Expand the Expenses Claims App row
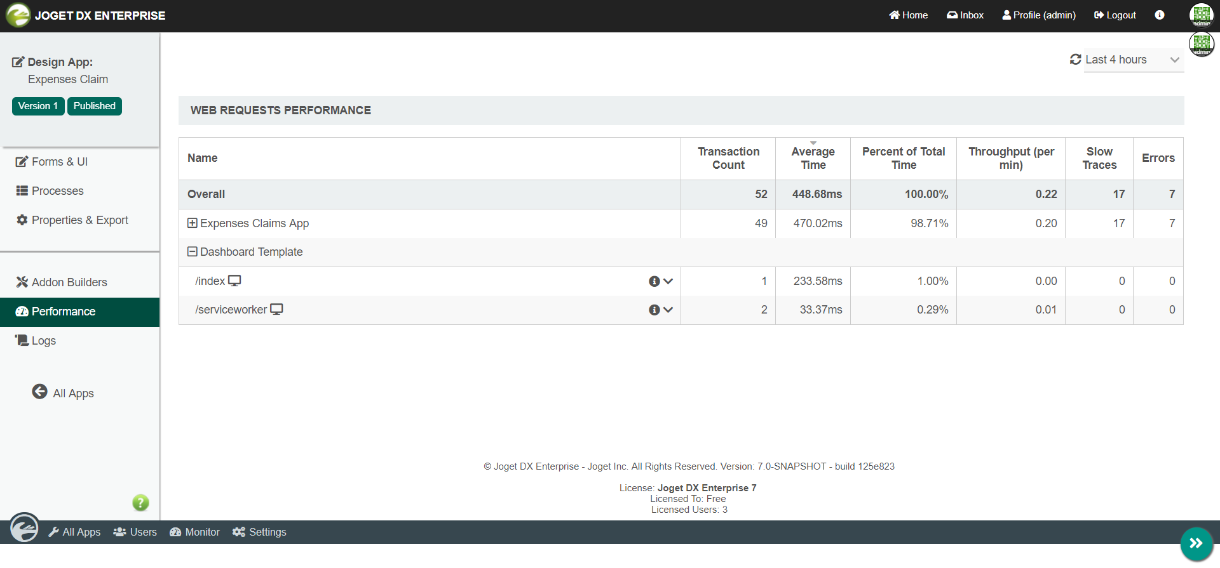This screenshot has height=568, width=1220. (x=192, y=223)
